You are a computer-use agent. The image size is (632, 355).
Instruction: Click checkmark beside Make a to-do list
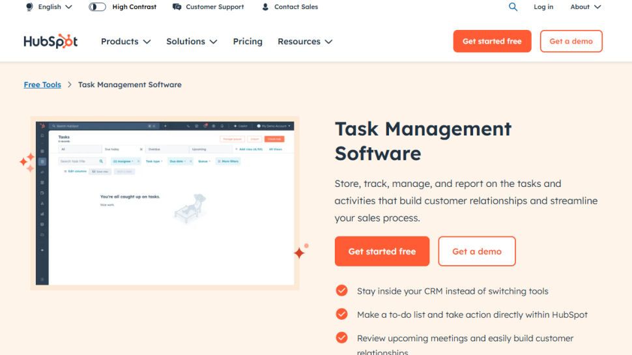(x=342, y=314)
